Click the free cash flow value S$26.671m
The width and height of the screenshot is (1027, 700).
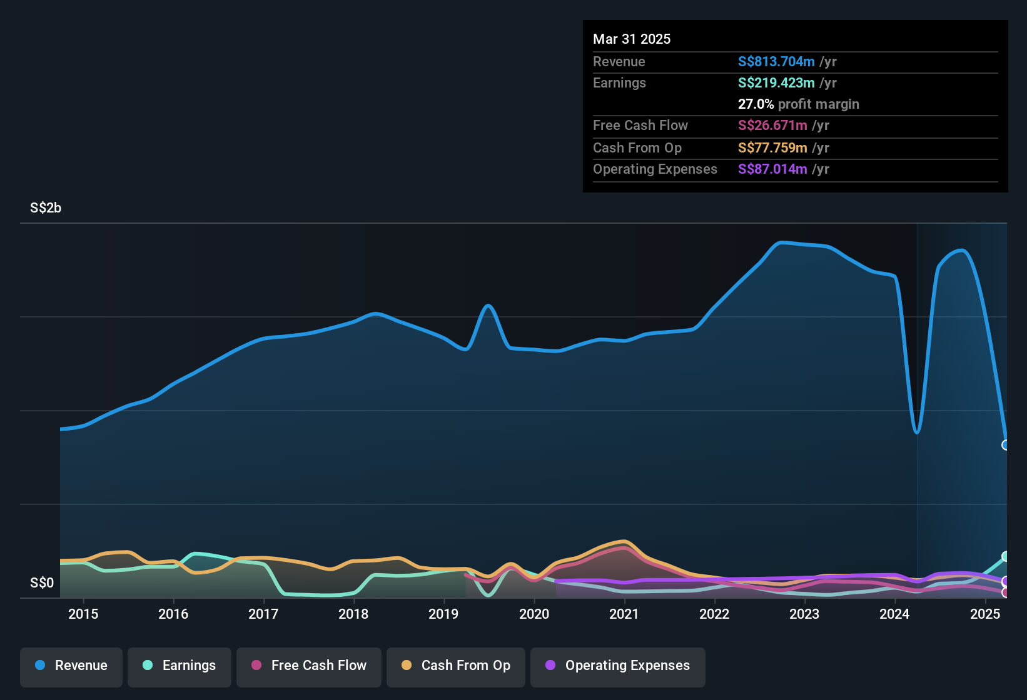[772, 125]
